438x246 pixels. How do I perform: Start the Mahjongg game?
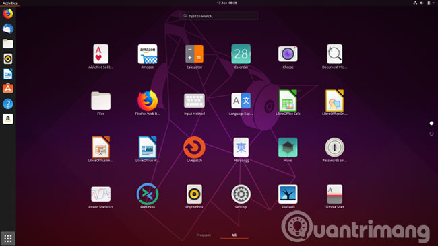click(x=241, y=147)
